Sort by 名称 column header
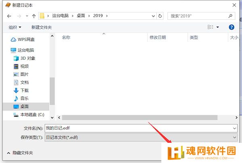This screenshot has height=163, width=242. pyautogui.click(x=66, y=38)
